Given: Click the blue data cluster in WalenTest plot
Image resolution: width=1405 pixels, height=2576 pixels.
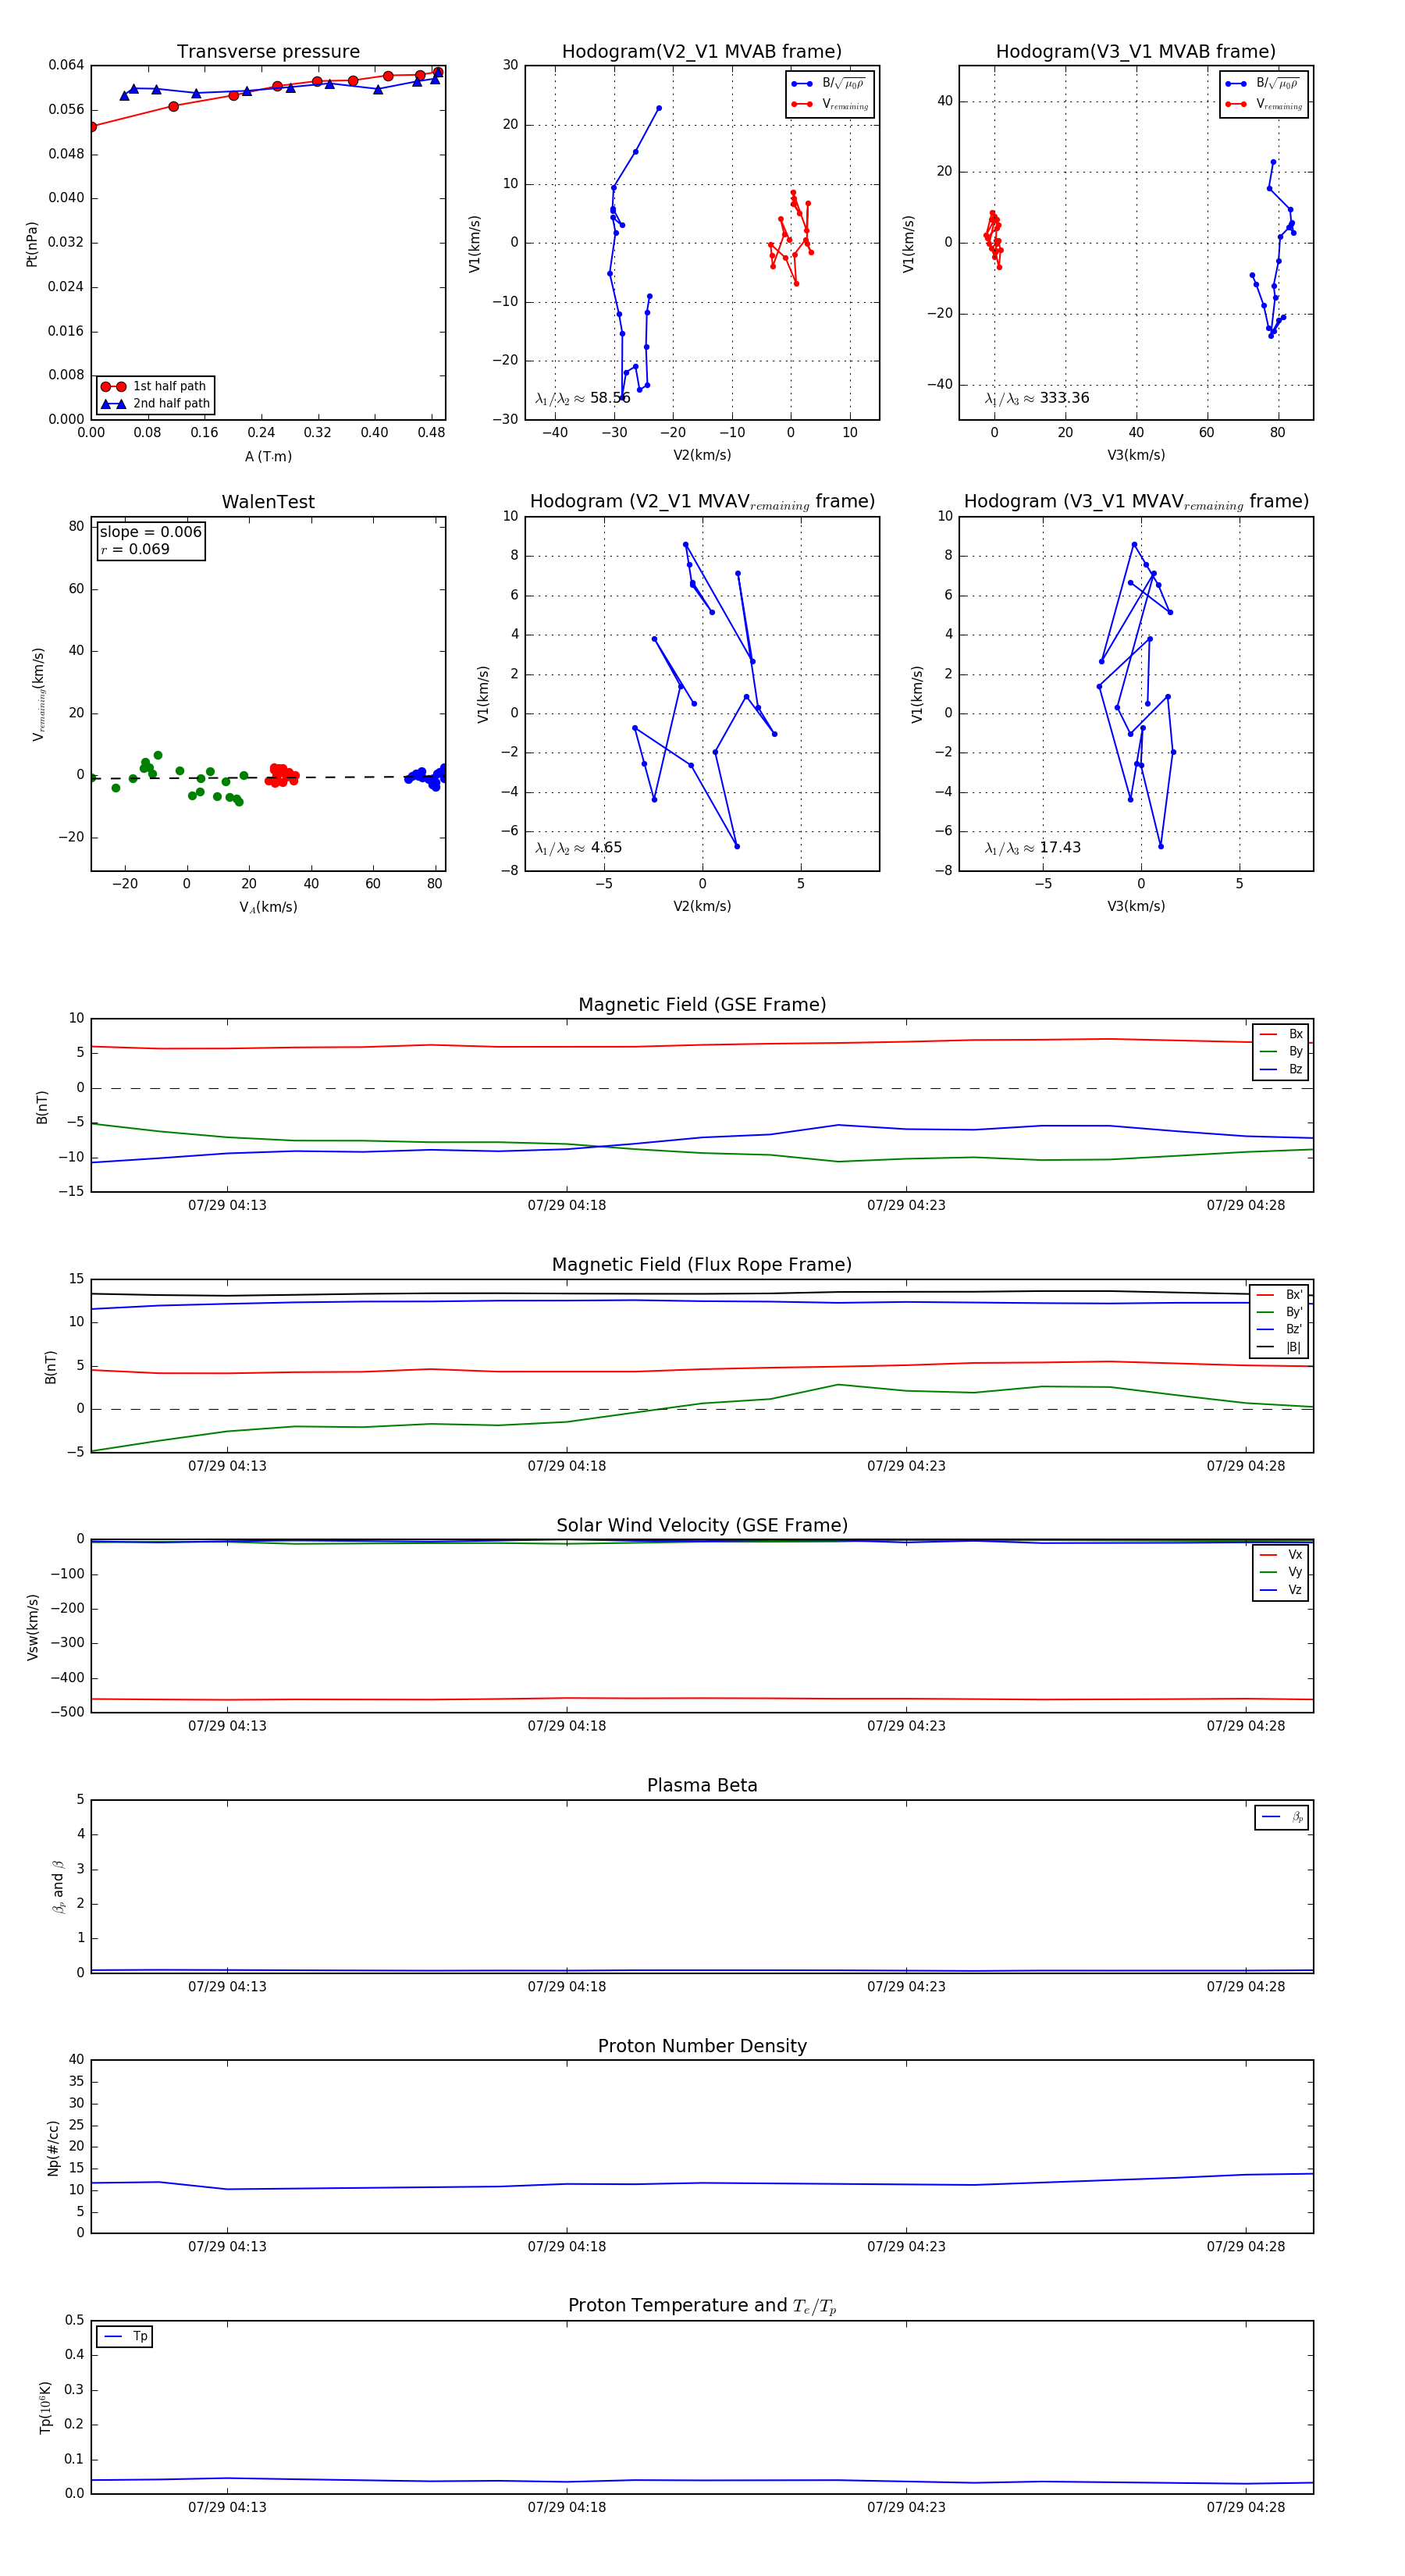Looking at the screenshot, I should click(x=427, y=777).
